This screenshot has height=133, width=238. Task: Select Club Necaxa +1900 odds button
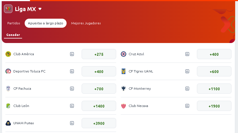(x=214, y=106)
